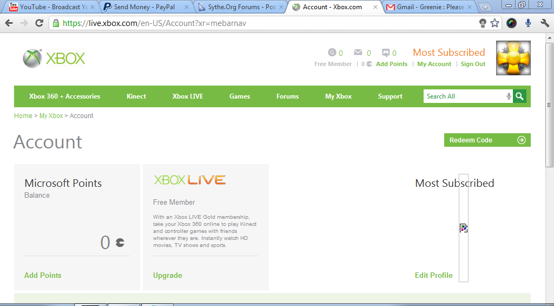Click the blue microphone extension icon
The width and height of the screenshot is (554, 306).
528,23
